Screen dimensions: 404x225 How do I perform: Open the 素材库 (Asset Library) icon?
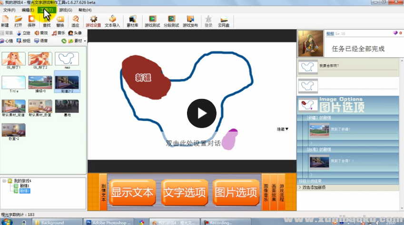[133, 21]
